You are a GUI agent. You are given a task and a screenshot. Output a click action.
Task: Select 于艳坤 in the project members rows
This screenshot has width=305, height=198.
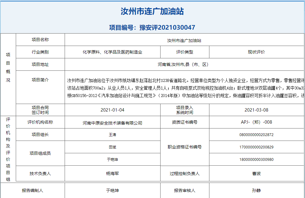click(x=112, y=159)
